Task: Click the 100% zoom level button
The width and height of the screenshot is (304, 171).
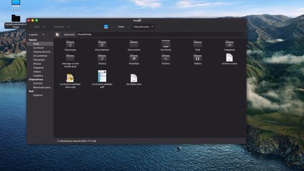Action: point(121,27)
